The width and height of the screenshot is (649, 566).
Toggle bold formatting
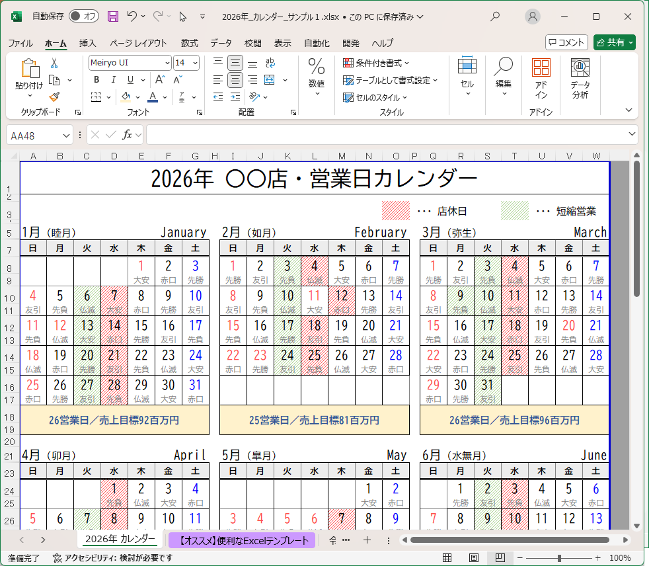(97, 79)
